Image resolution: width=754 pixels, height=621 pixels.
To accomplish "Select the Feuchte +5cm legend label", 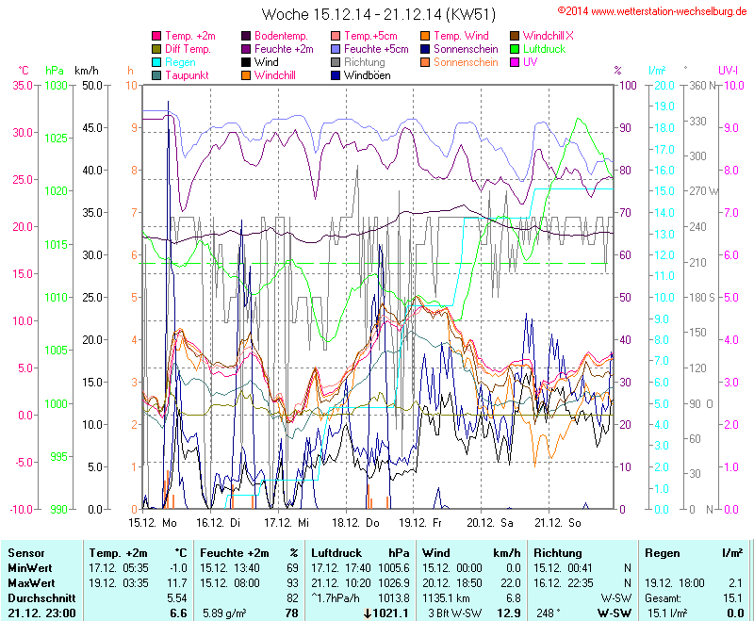I will [376, 49].
